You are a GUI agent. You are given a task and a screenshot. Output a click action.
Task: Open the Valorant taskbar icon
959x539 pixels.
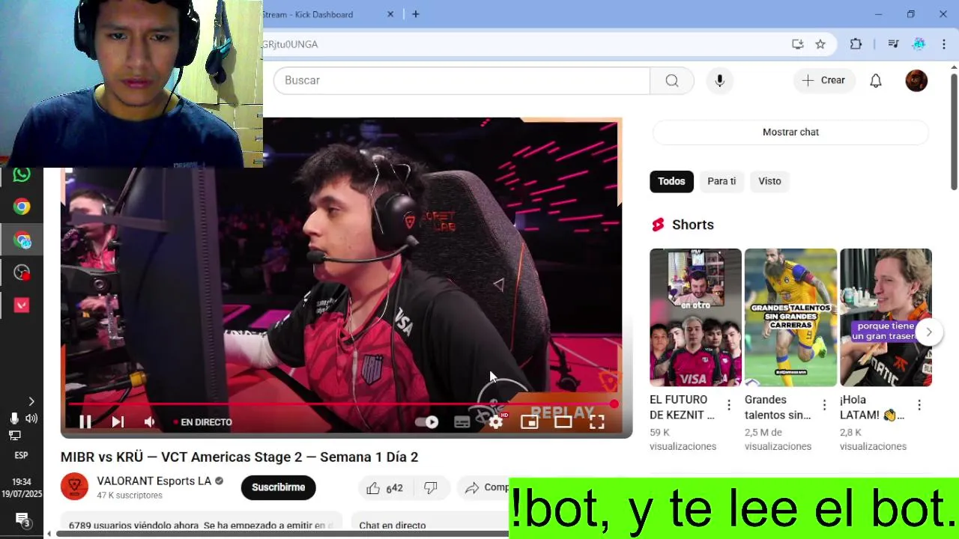22,305
